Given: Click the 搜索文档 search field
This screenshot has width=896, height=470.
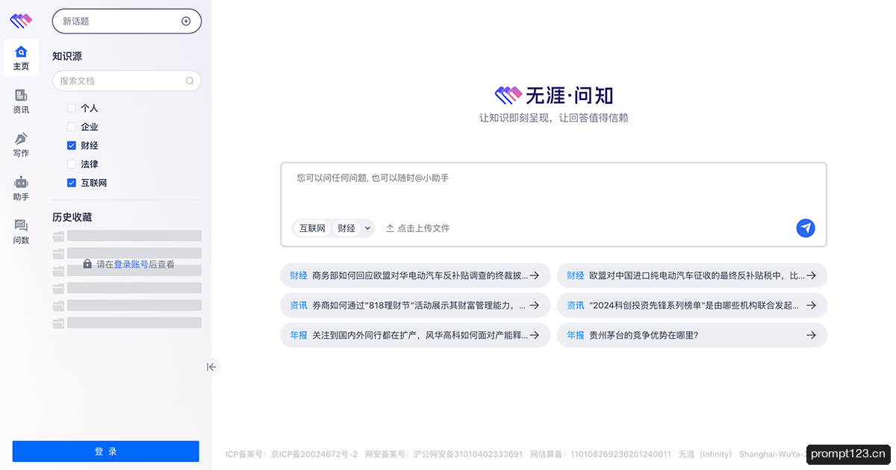Looking at the screenshot, I should [127, 81].
